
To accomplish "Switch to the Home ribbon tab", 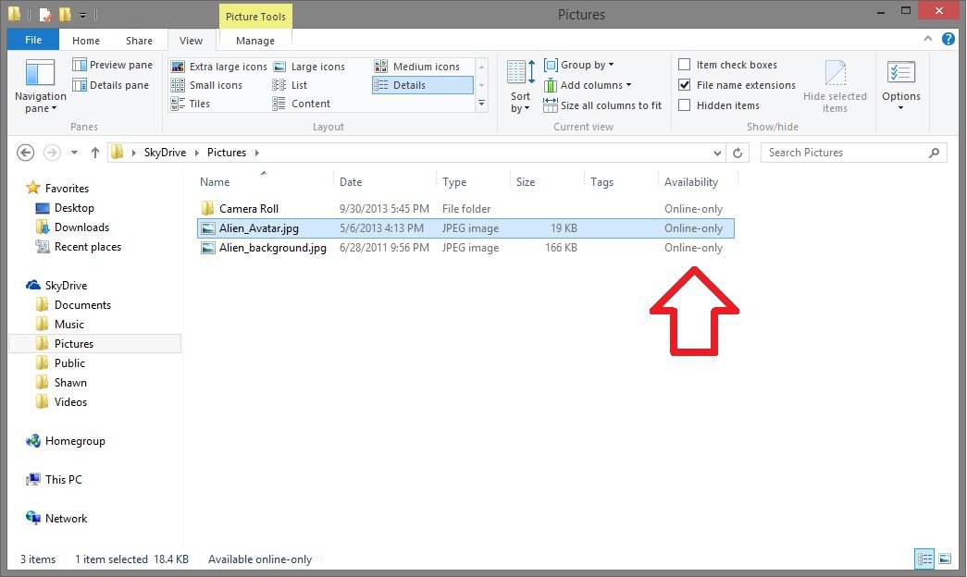I will point(86,41).
